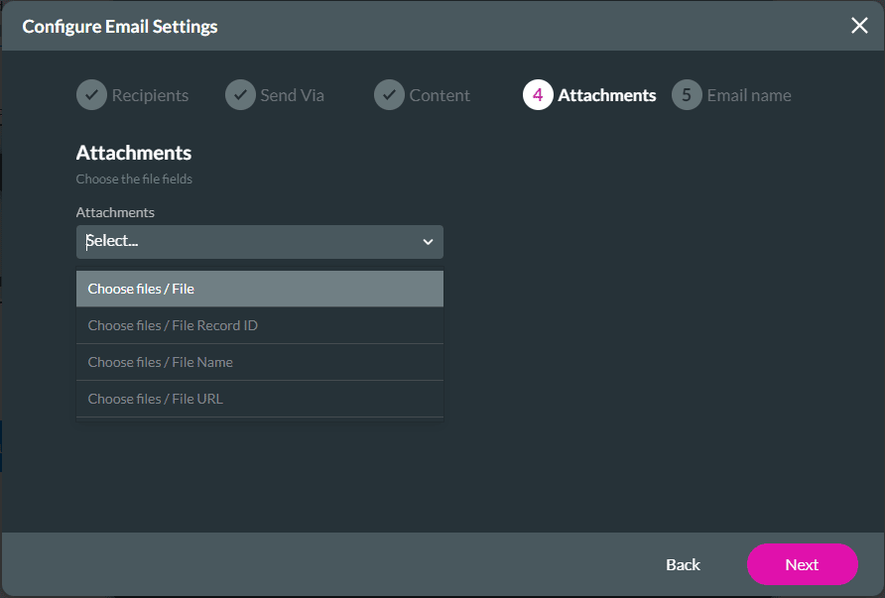This screenshot has width=885, height=598.
Task: Select the File Name attachment option
Action: (259, 362)
